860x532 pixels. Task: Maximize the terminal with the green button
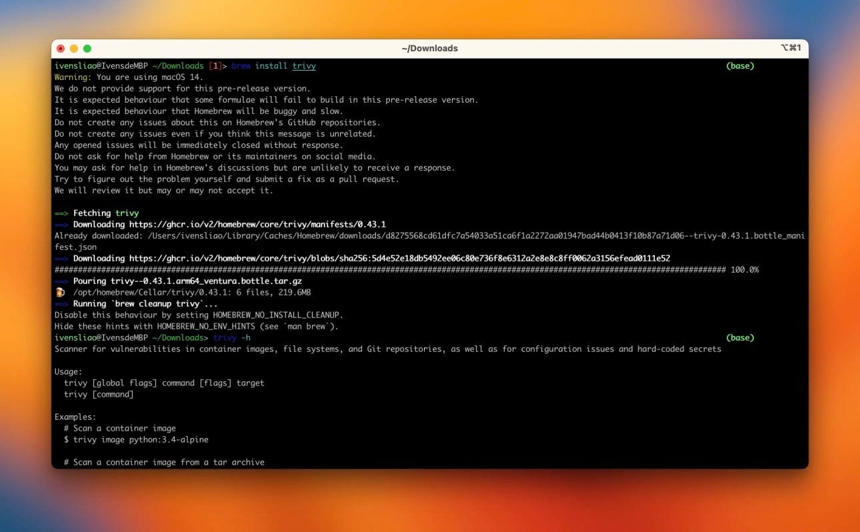[87, 49]
